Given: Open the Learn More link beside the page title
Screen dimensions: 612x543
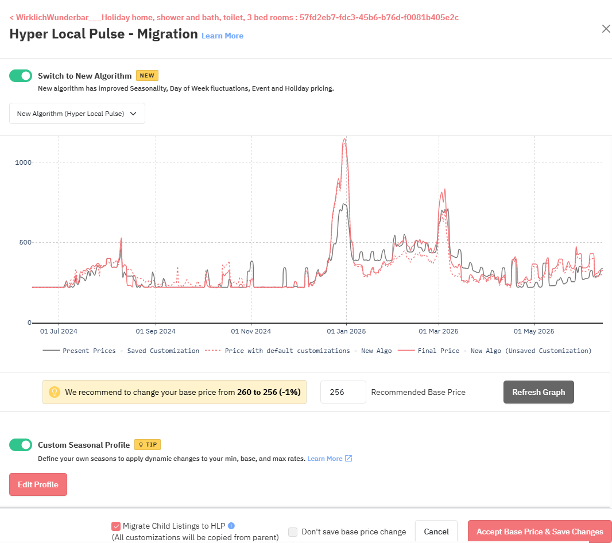Looking at the screenshot, I should click(222, 36).
